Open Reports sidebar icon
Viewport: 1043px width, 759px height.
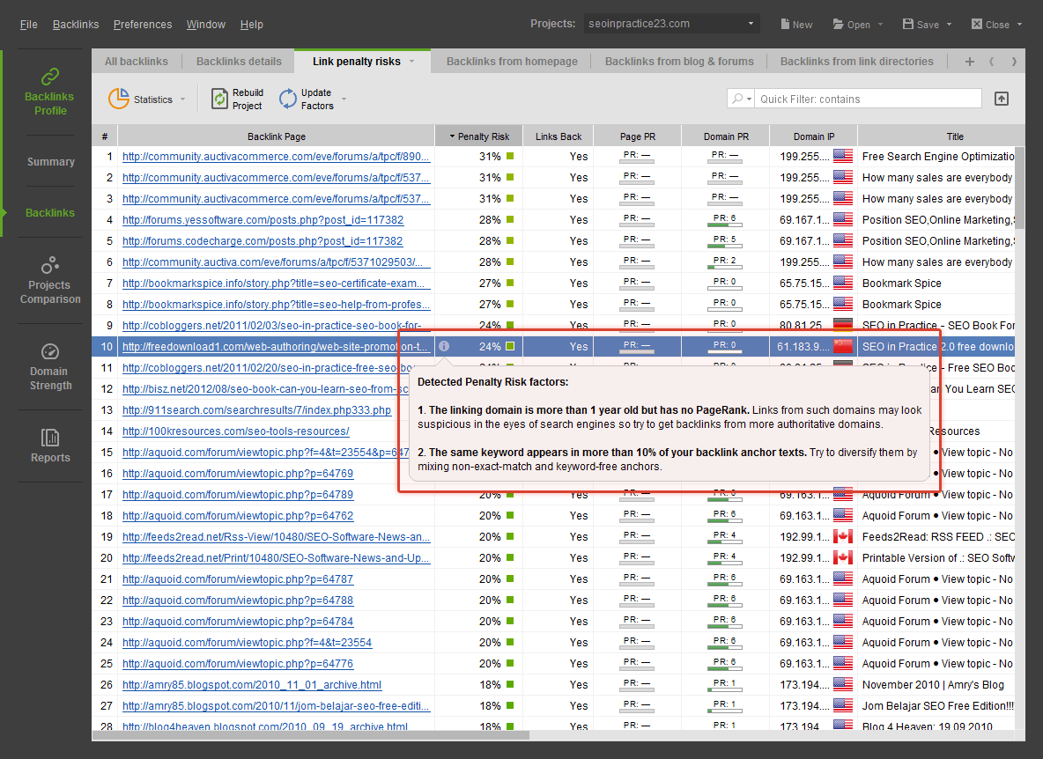click(50, 438)
